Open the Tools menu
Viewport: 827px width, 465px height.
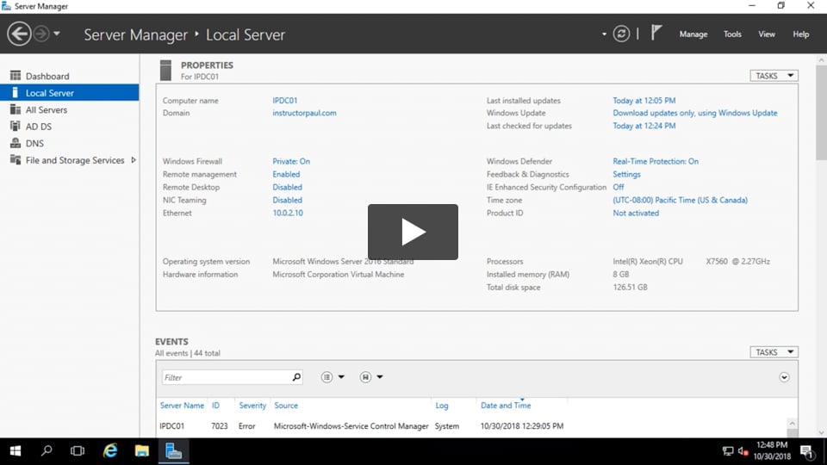point(732,34)
